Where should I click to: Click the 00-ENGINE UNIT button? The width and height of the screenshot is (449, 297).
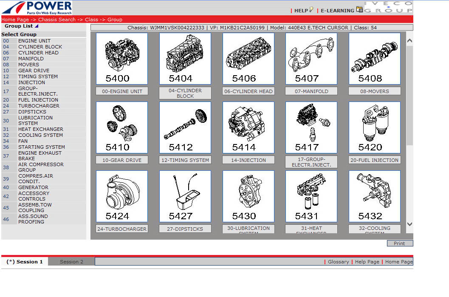pyautogui.click(x=122, y=91)
